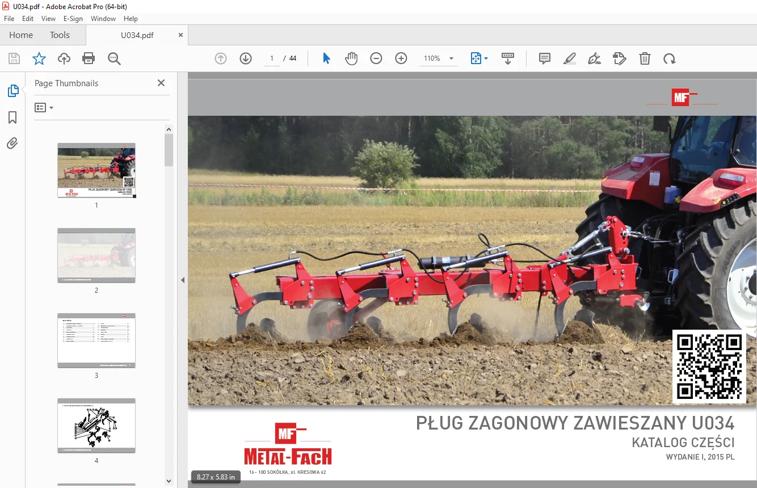The width and height of the screenshot is (757, 488).
Task: Click the thumbnails scroll down arrow
Action: (169, 481)
